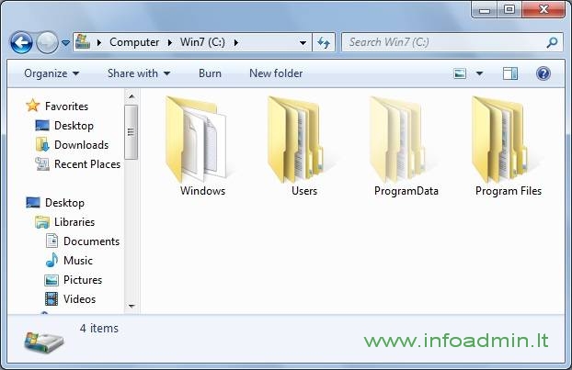572x370 pixels.
Task: Click the drive icon in details pane
Action: click(x=44, y=342)
